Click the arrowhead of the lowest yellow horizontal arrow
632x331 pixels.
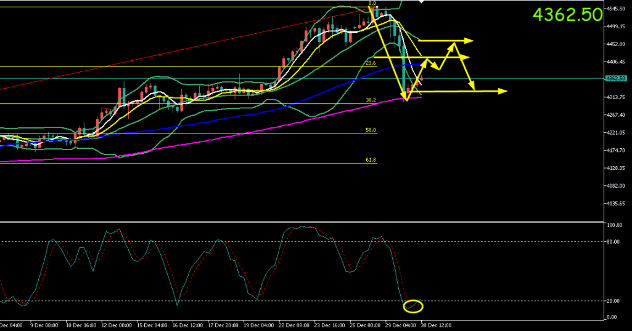(x=503, y=91)
